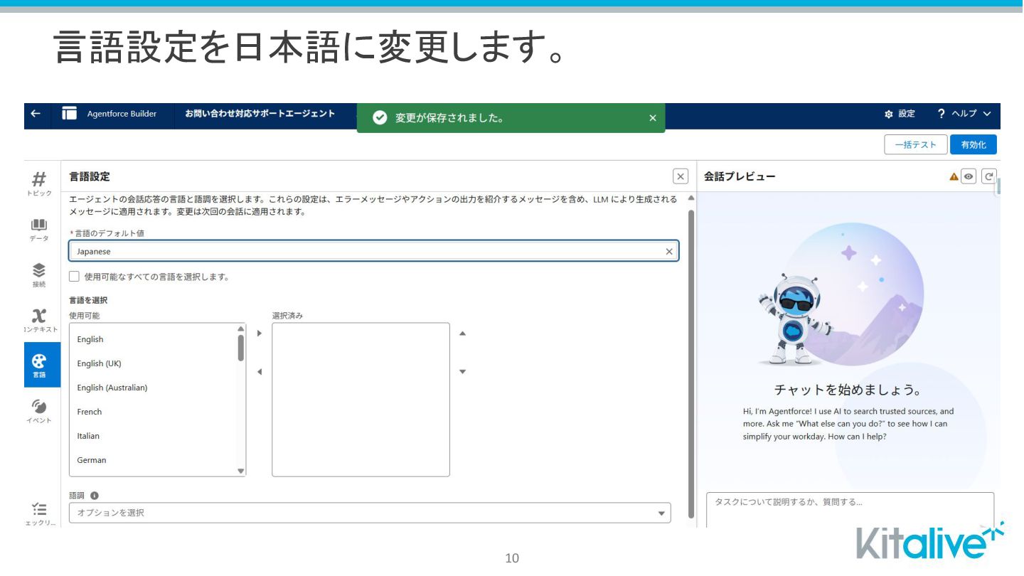
Task: Open the ヘルプ help menu
Action: (964, 114)
